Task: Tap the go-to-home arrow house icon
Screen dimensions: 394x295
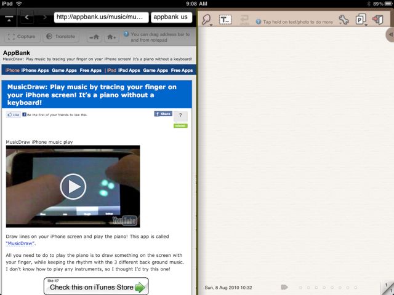Action: [94, 37]
